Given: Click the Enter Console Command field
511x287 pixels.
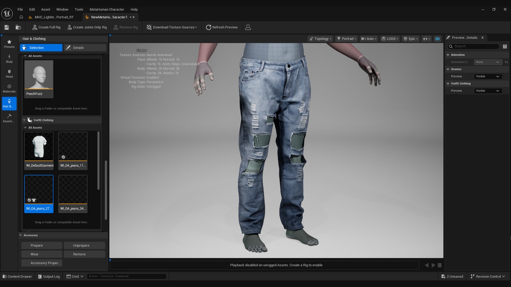Looking at the screenshot, I should pyautogui.click(x=127, y=276).
